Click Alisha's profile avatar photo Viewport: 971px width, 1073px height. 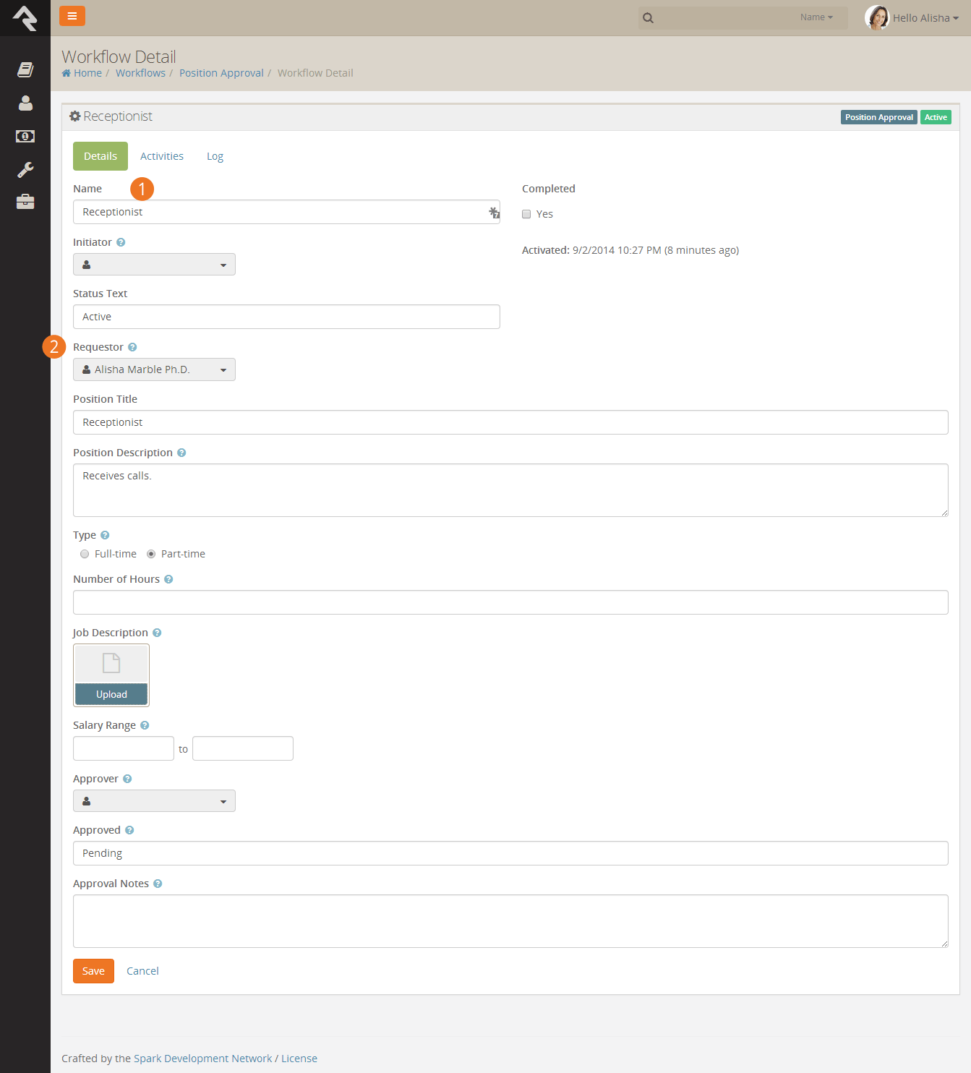click(x=877, y=17)
